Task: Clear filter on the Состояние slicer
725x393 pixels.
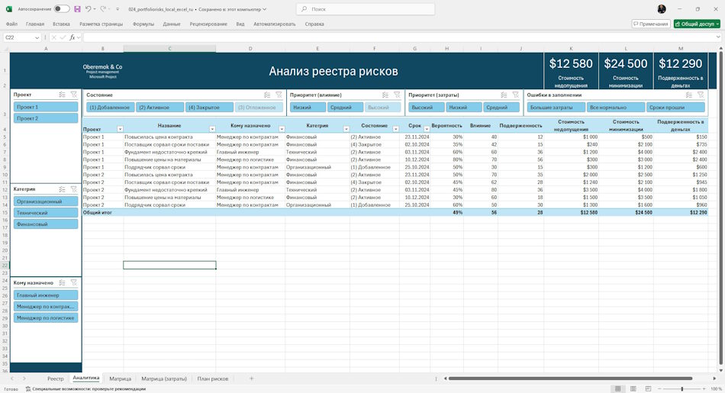Action: click(x=279, y=95)
